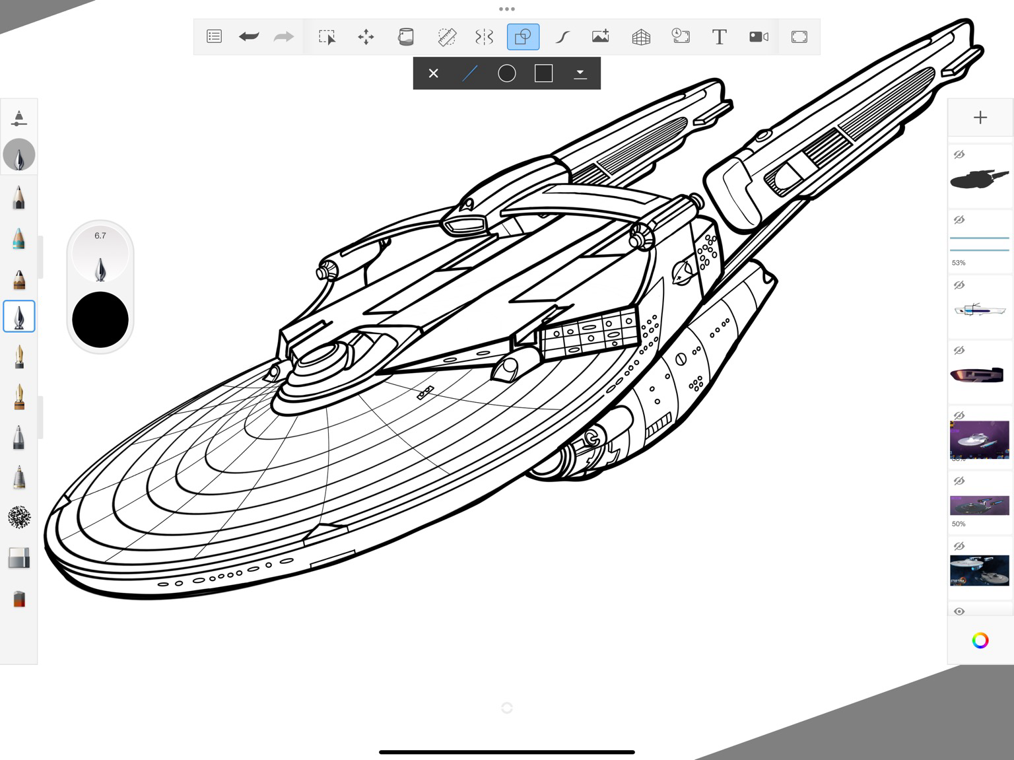Viewport: 1014px width, 760px height.
Task: Open the camera video recording tool
Action: (759, 36)
